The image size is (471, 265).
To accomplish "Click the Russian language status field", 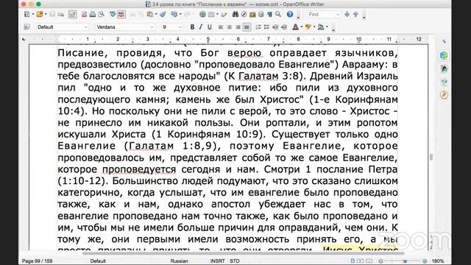I will click(179, 261).
